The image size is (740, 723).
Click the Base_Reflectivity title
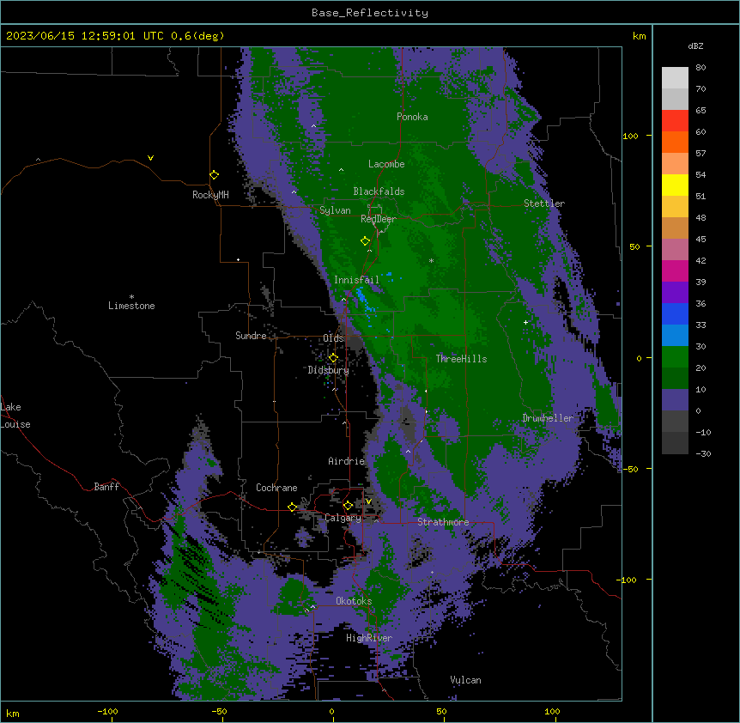[370, 13]
